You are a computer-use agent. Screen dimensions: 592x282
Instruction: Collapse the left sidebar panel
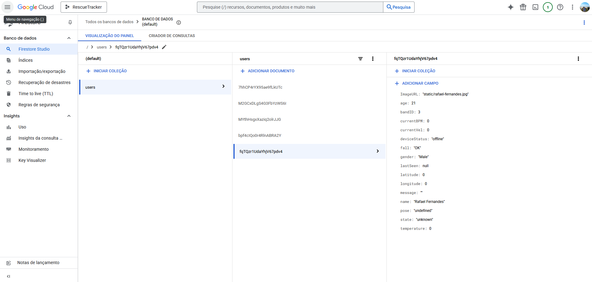[9, 276]
